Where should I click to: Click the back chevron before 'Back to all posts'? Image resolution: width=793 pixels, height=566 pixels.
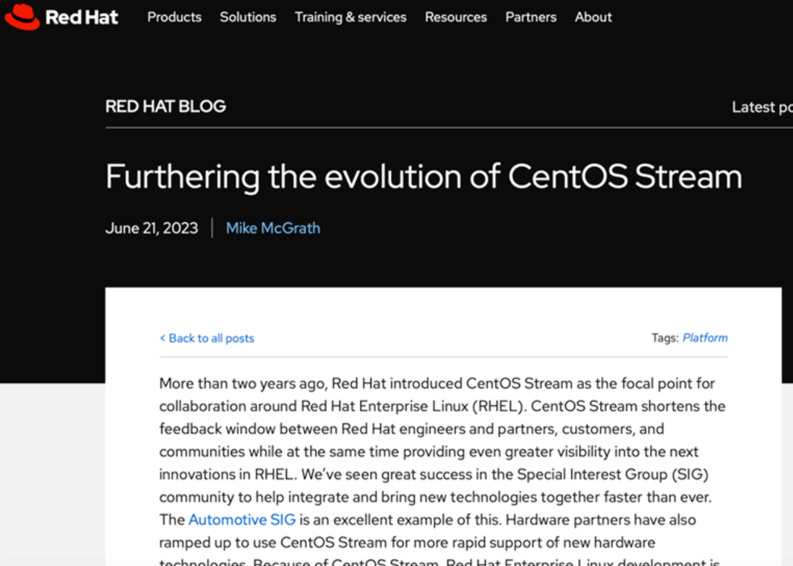click(x=162, y=338)
